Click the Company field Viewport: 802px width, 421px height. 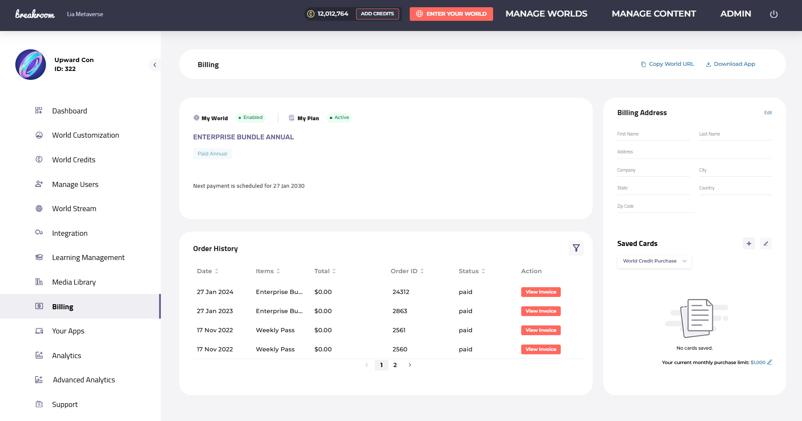[654, 170]
